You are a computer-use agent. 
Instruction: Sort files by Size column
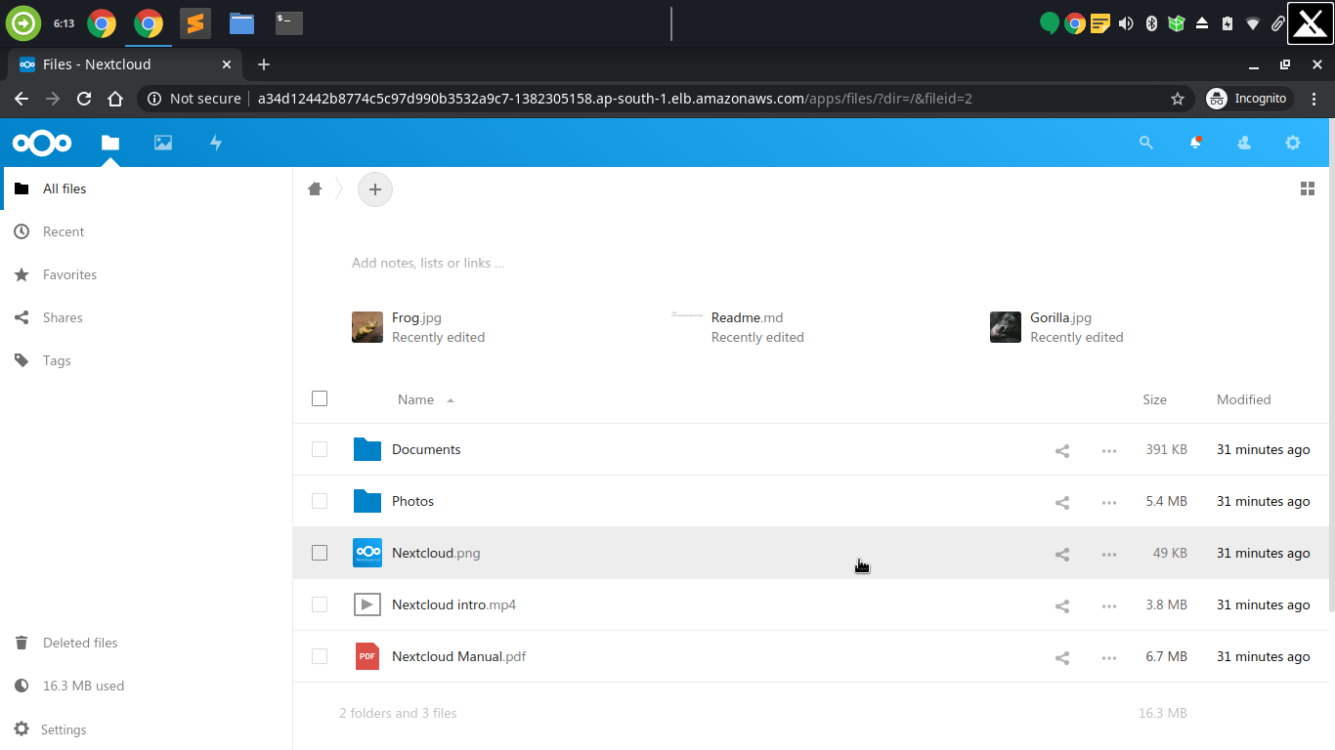[x=1154, y=399]
